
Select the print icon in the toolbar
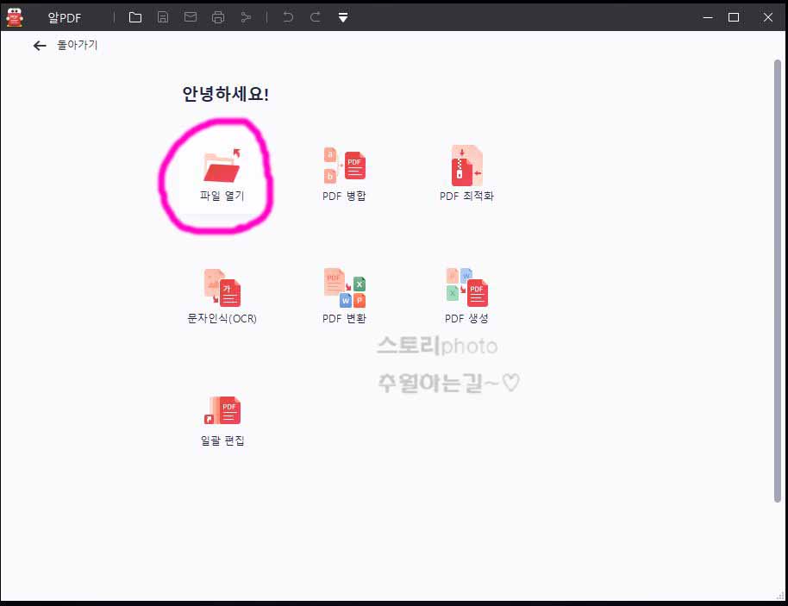[x=217, y=16]
